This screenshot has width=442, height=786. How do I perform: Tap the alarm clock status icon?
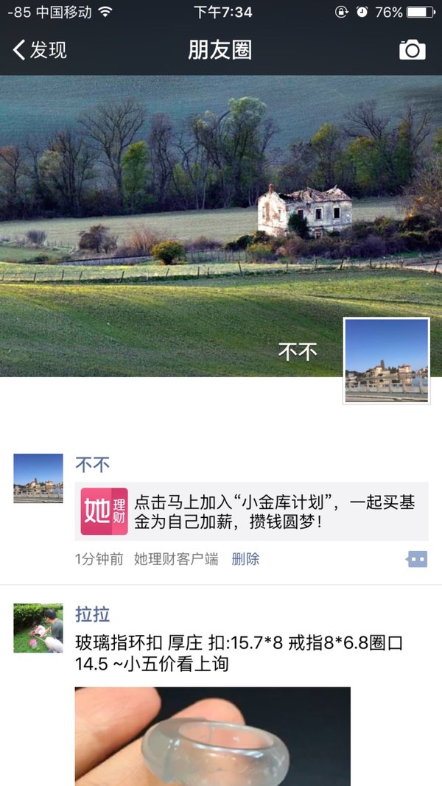coord(362,12)
